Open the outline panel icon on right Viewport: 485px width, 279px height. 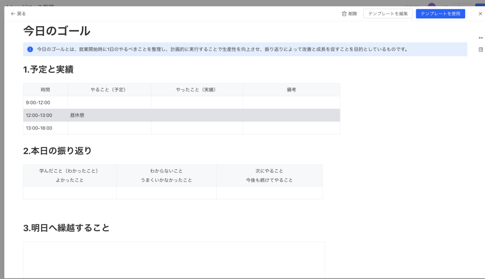point(481,49)
